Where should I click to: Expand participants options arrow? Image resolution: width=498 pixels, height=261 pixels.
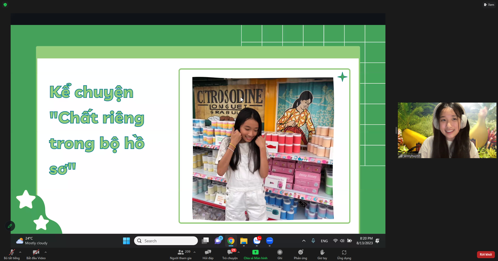coord(195,252)
